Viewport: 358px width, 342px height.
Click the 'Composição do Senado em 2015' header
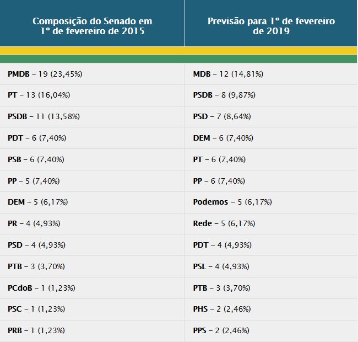(92, 26)
